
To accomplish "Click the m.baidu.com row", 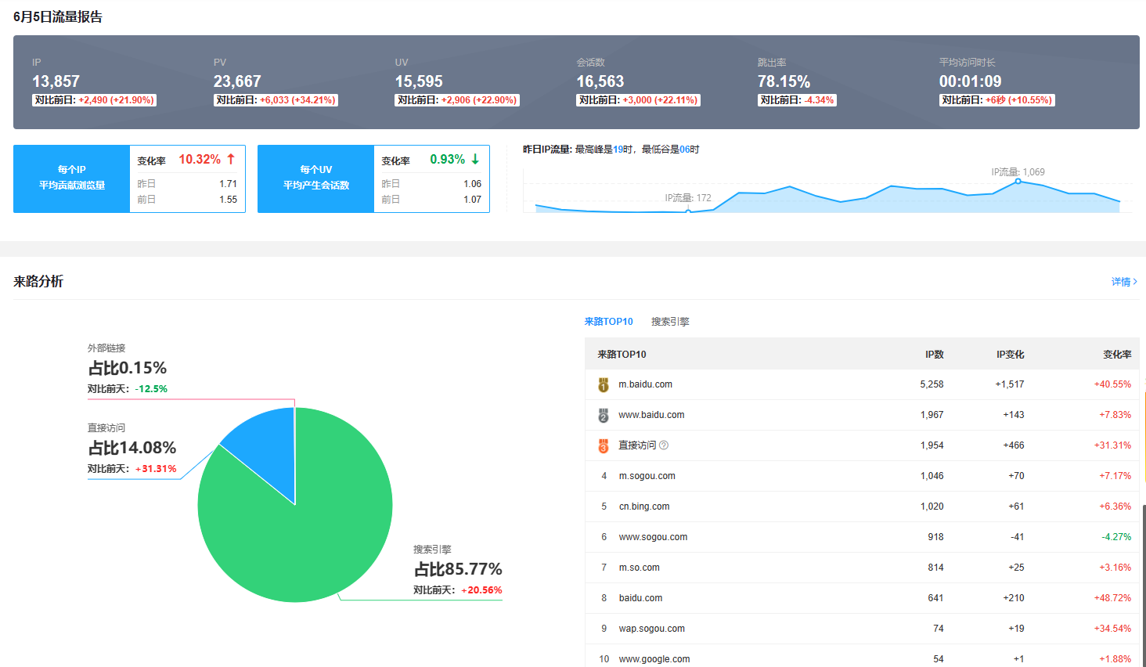I will click(862, 384).
